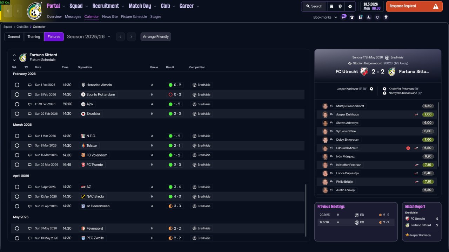
Task: Open the News Site tab
Action: pos(110,17)
